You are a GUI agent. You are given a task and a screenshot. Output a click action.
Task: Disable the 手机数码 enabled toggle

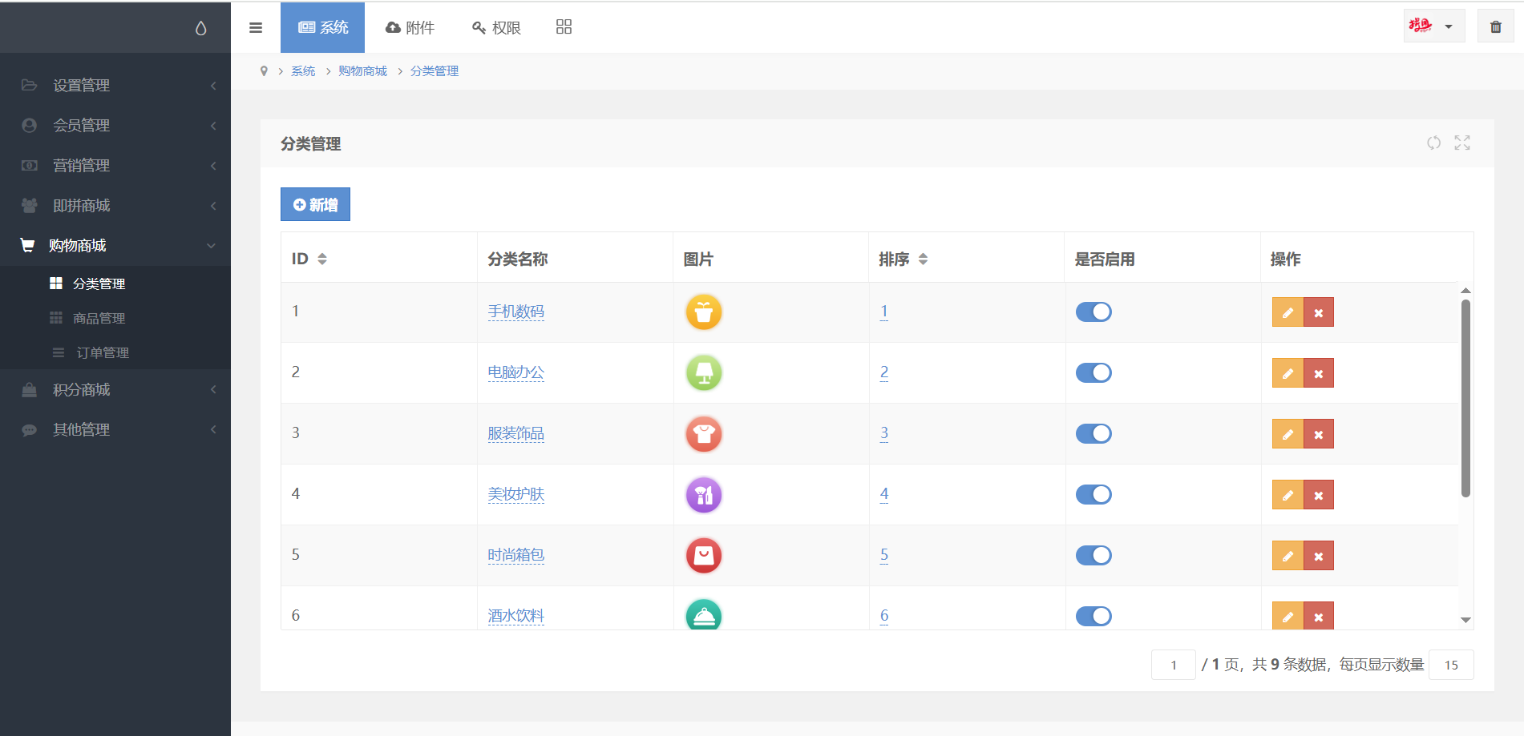pyautogui.click(x=1093, y=312)
